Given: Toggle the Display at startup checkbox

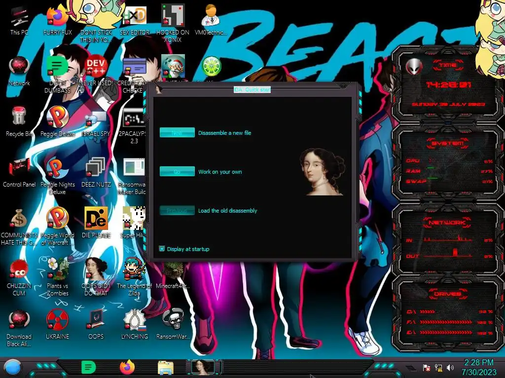Looking at the screenshot, I should pyautogui.click(x=162, y=249).
